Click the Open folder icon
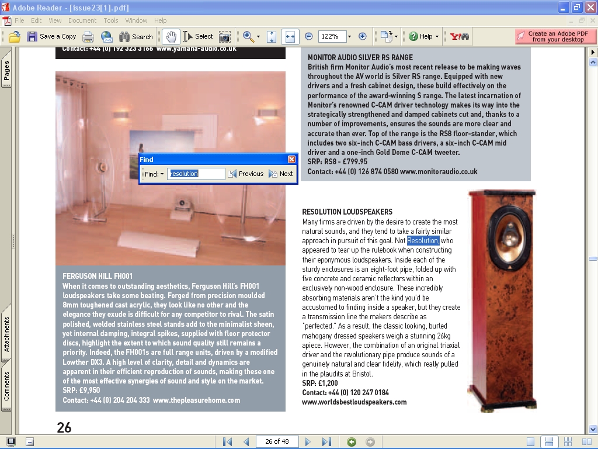The width and height of the screenshot is (598, 449). [15, 36]
